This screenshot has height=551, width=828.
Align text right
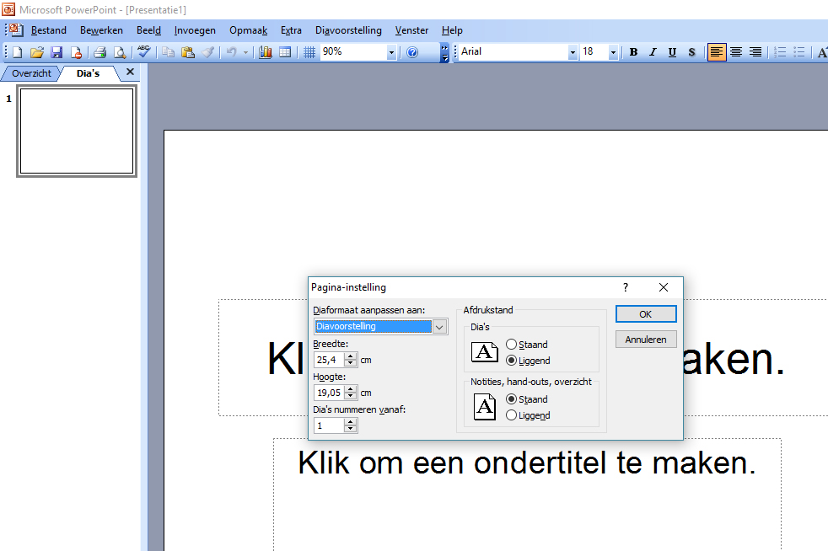755,52
